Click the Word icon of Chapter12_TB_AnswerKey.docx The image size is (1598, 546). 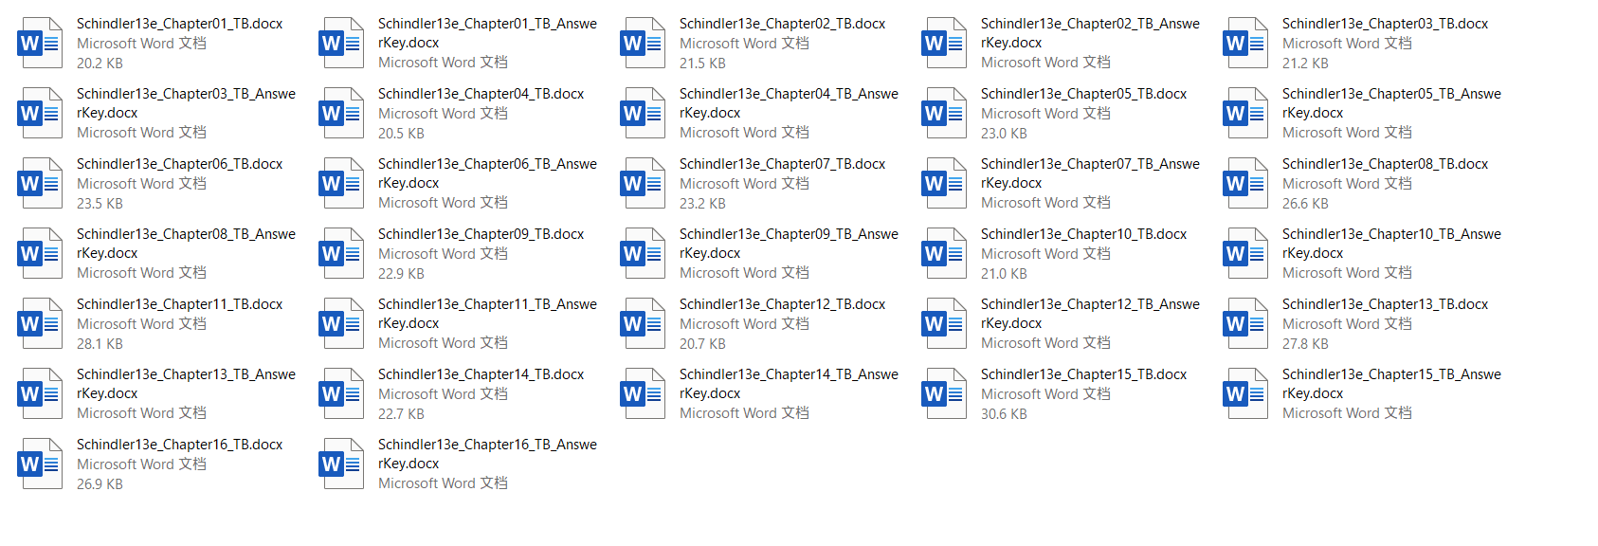point(944,323)
